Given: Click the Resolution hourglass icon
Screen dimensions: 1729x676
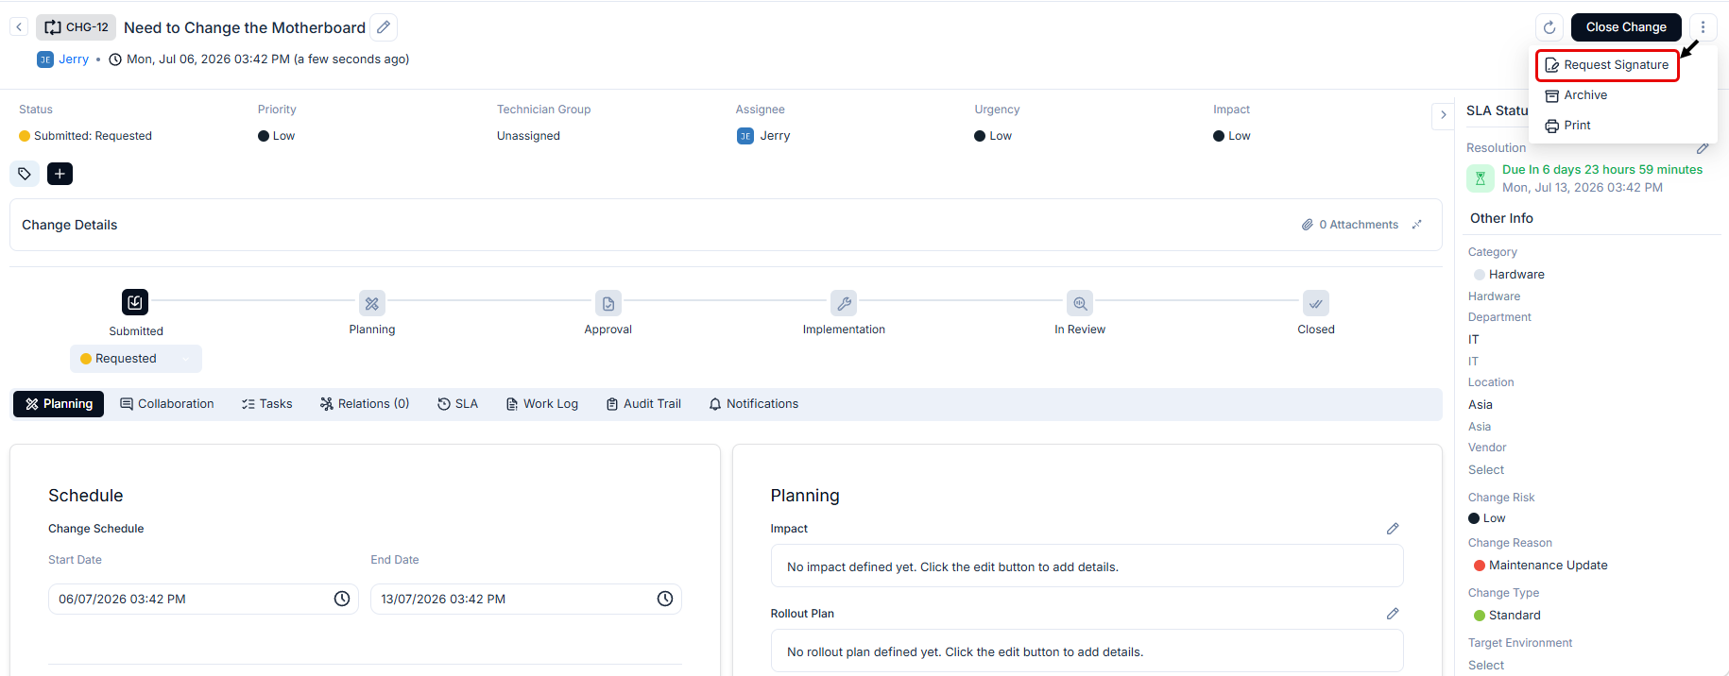Looking at the screenshot, I should pos(1481,177).
